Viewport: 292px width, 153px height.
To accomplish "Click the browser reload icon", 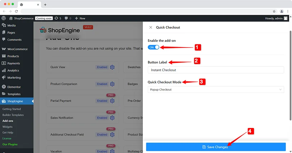I will tap(17, 11).
